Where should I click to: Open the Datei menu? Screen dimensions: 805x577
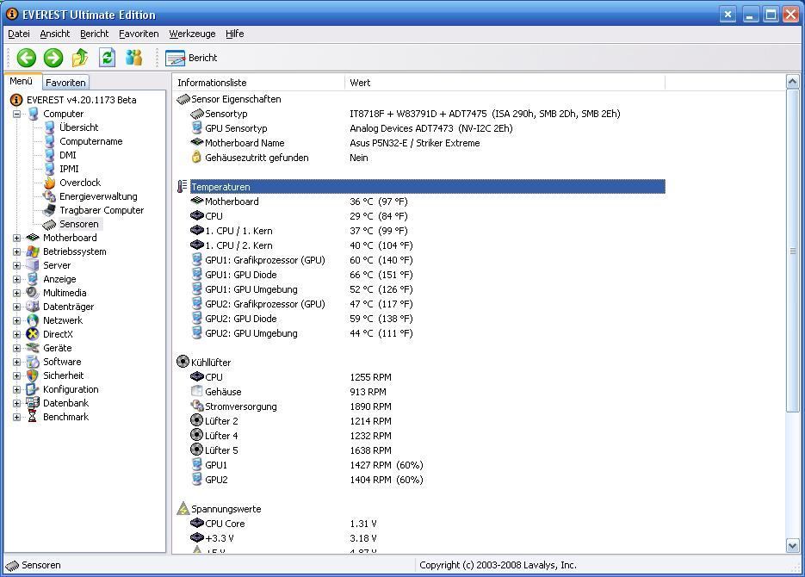pyautogui.click(x=18, y=34)
